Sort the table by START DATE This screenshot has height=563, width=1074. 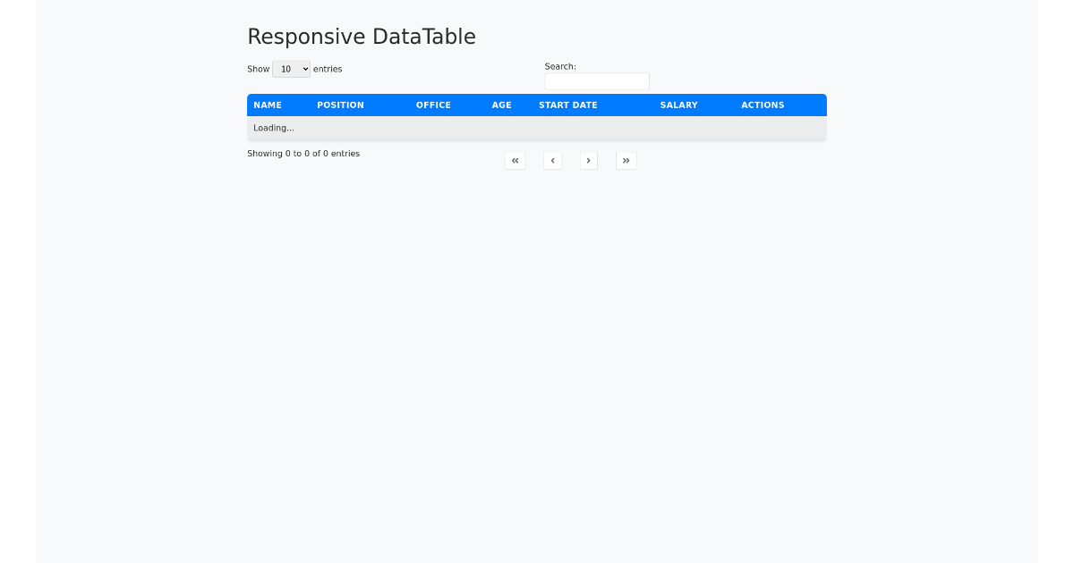pos(567,105)
